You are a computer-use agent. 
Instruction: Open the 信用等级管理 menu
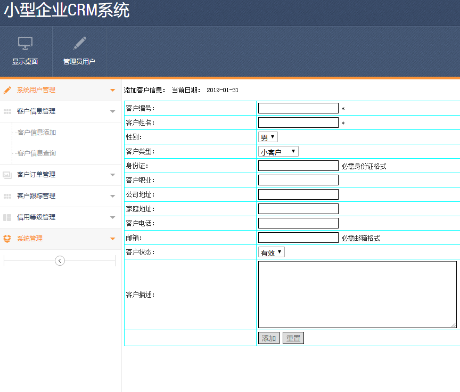coord(61,217)
